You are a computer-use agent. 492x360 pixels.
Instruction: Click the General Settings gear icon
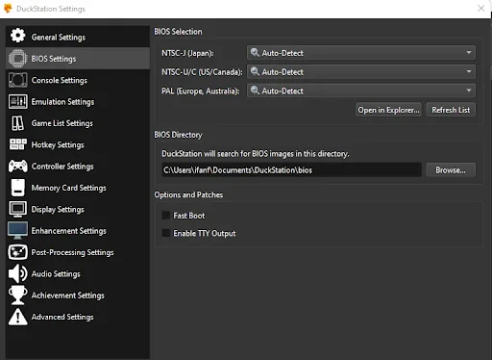point(17,36)
